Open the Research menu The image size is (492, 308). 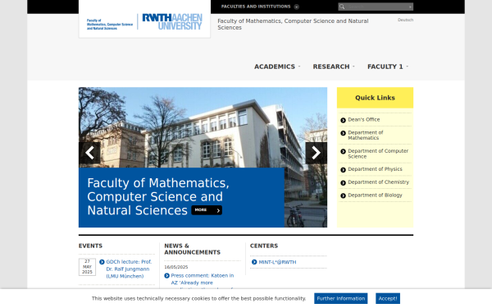(x=331, y=67)
